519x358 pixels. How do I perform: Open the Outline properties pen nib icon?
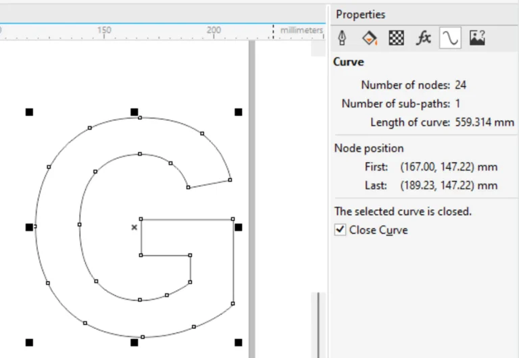[x=343, y=39]
